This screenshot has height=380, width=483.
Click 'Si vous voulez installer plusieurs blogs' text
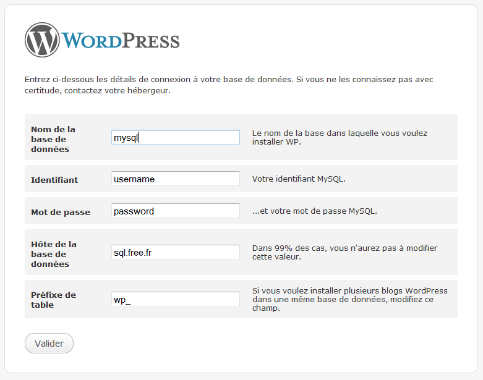[x=349, y=299]
